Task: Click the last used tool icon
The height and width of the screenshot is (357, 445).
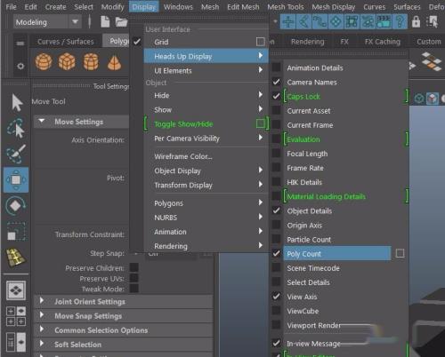Action: pos(16,257)
